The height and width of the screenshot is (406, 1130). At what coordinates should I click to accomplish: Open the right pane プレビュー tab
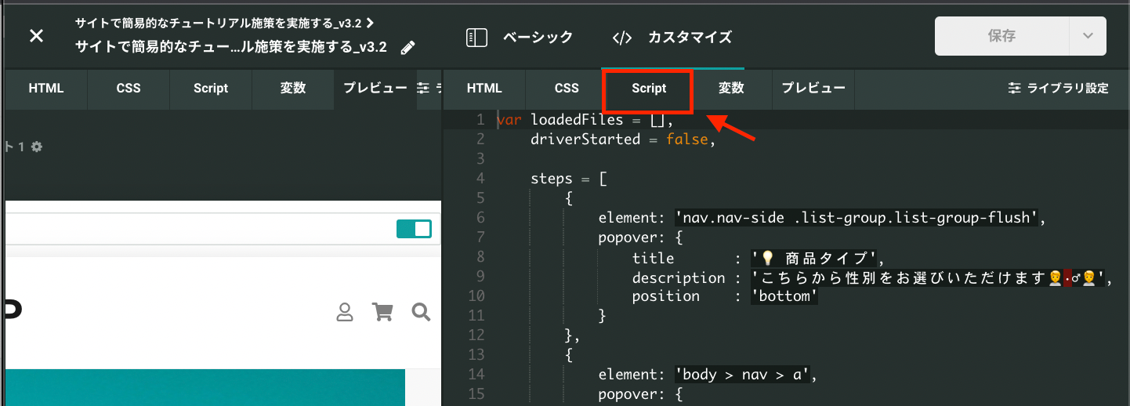813,89
